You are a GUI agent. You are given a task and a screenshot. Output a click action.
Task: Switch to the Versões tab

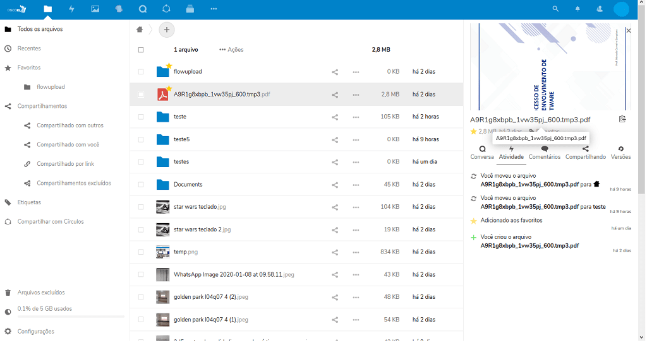coord(620,153)
